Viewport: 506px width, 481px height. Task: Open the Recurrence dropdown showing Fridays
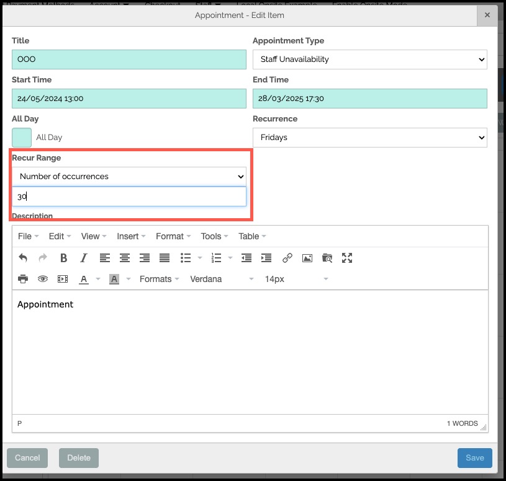coord(370,138)
